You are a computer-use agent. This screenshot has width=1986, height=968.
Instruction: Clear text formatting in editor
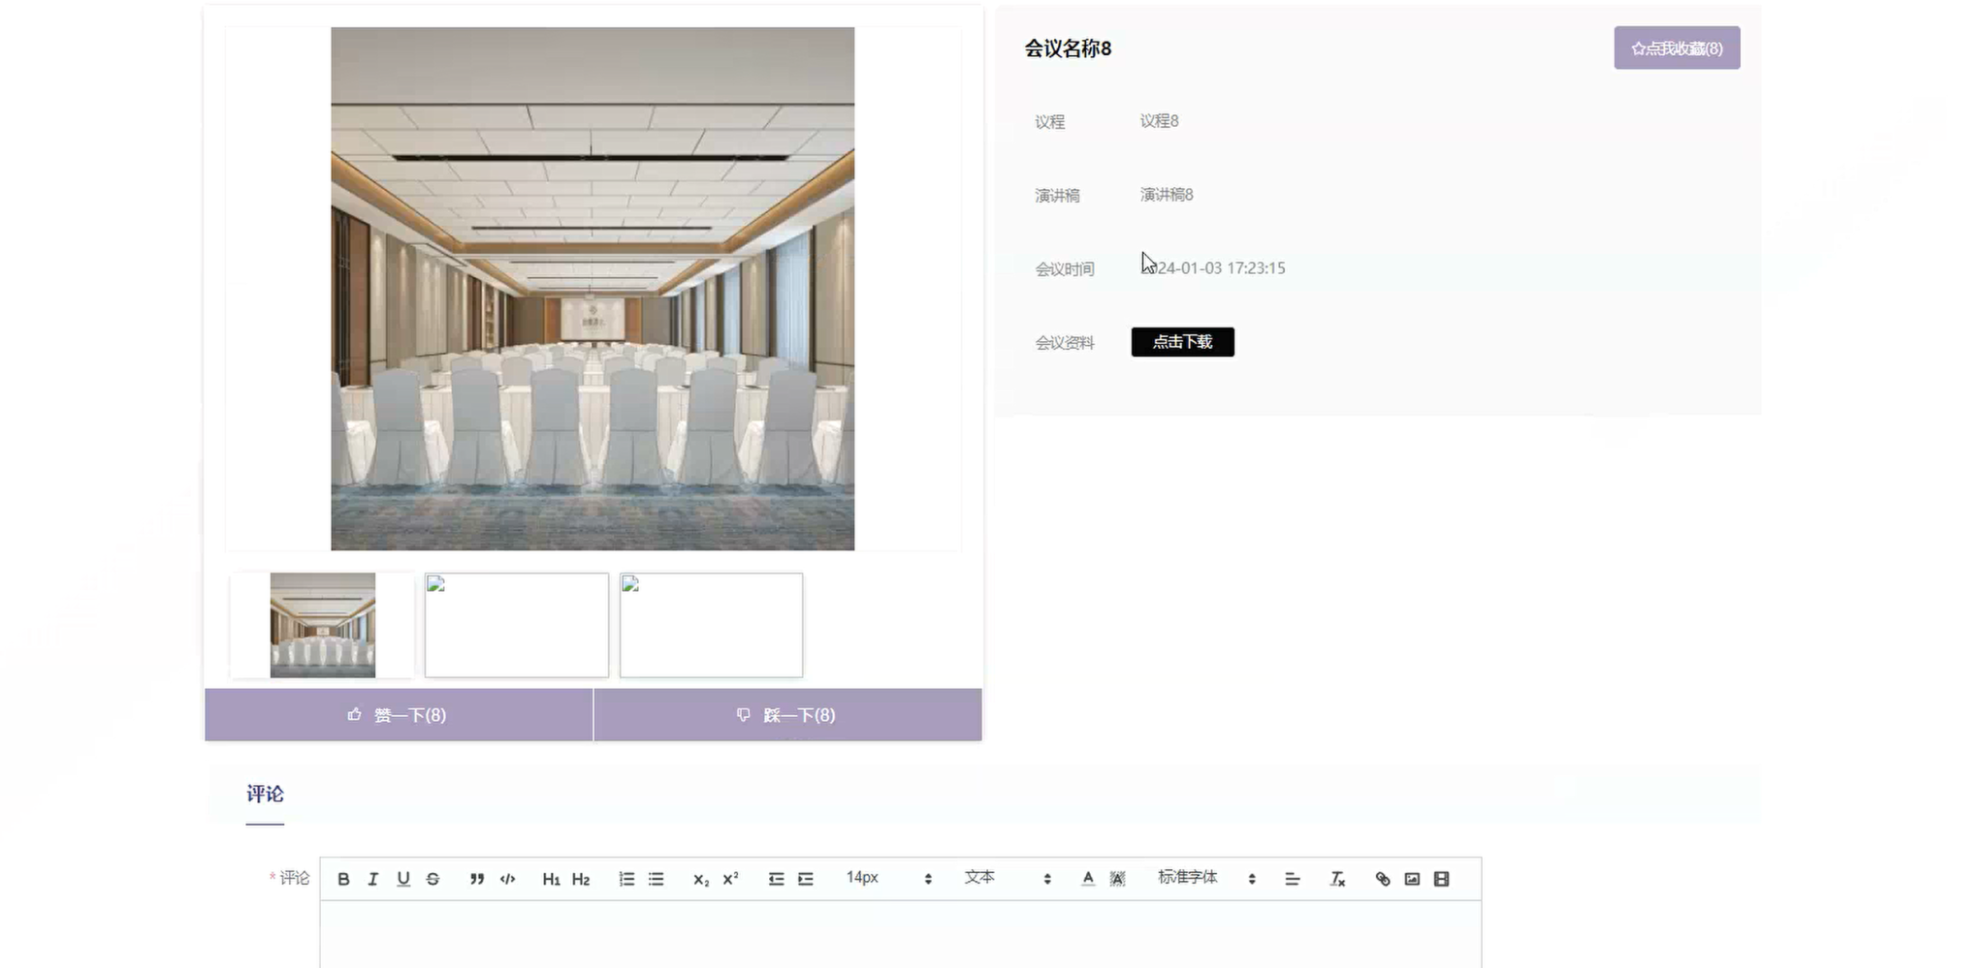tap(1337, 879)
